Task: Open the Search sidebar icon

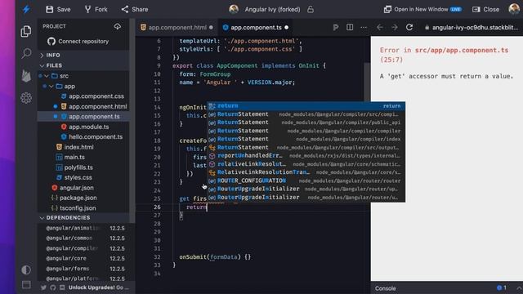Action: [26, 53]
